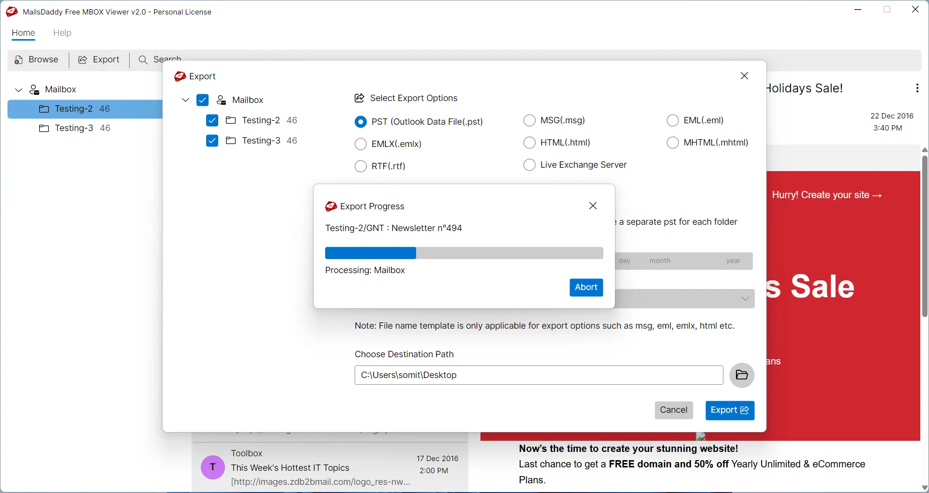Cancel the export dialog
This screenshot has height=493, width=929.
(674, 410)
